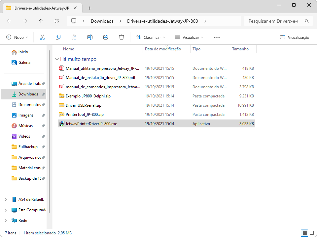Click the JetwayPrinterDriverJP-800.exe application icon
This screenshot has width=317, height=237.
(x=62, y=123)
